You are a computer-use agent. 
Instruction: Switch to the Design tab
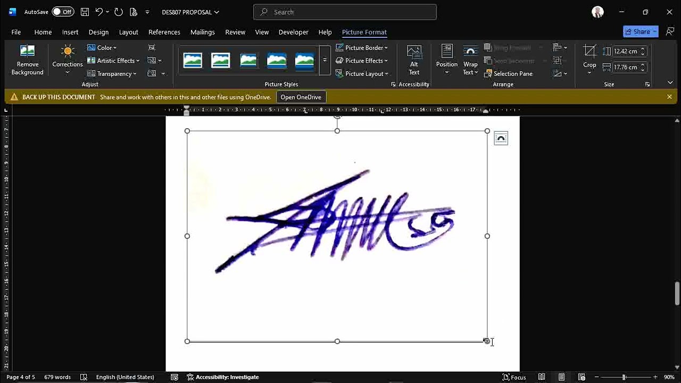pyautogui.click(x=98, y=32)
